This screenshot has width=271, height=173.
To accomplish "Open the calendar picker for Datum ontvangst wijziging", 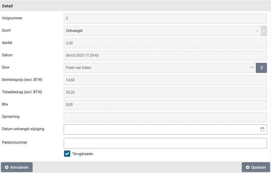I will tap(262, 129).
